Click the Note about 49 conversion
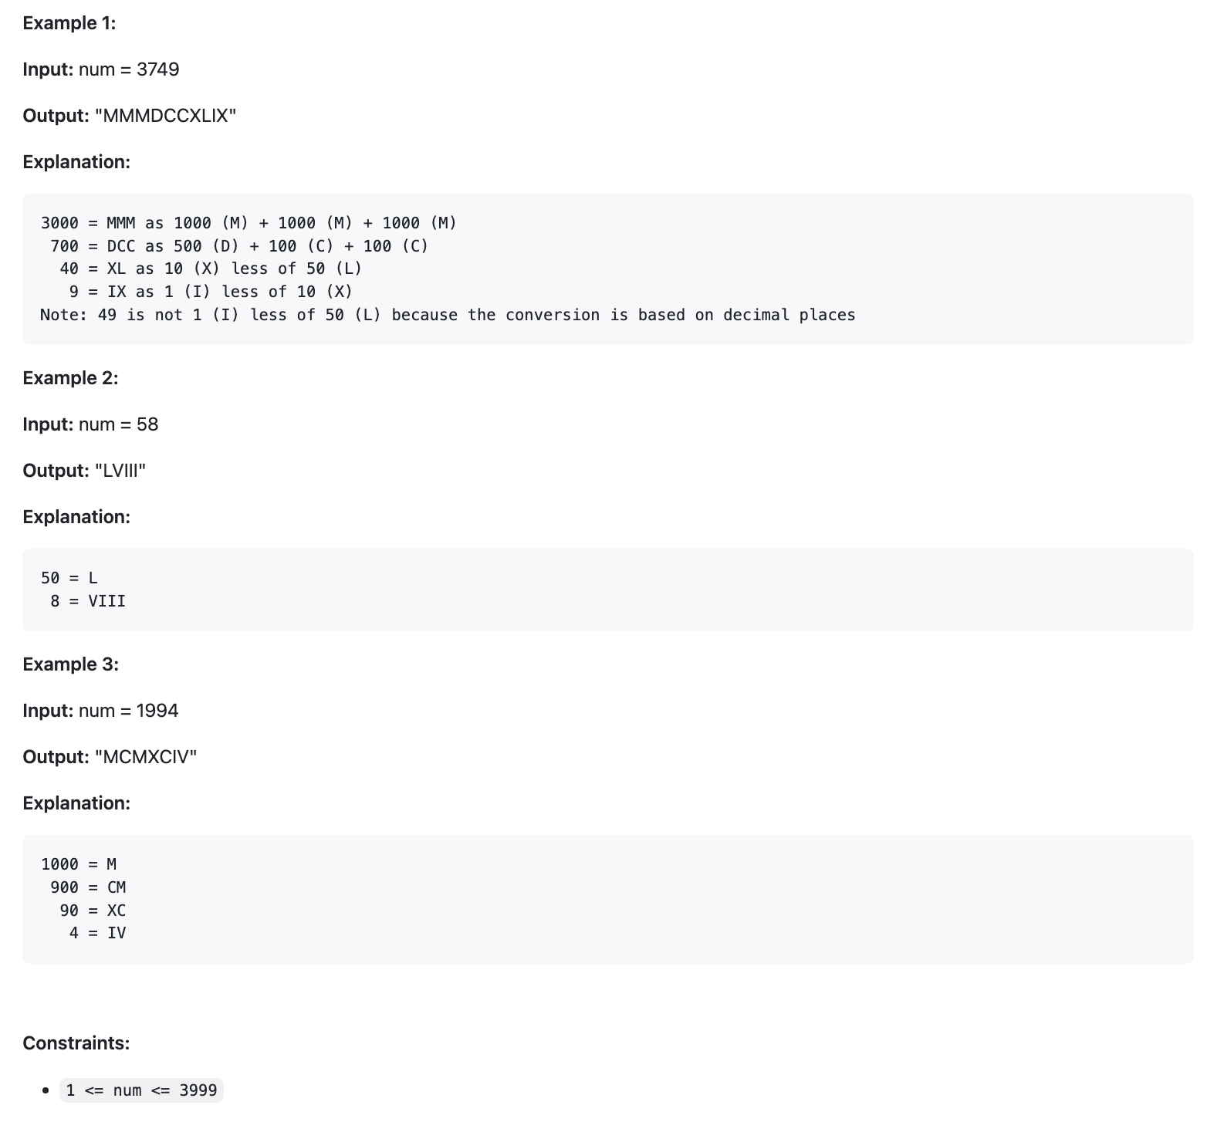 point(448,315)
